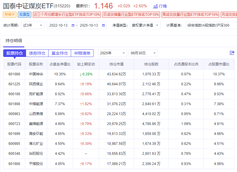This screenshot has height=172, width=237.
Task: Switch to the 债券持仓 tab
Action: click(37, 53)
